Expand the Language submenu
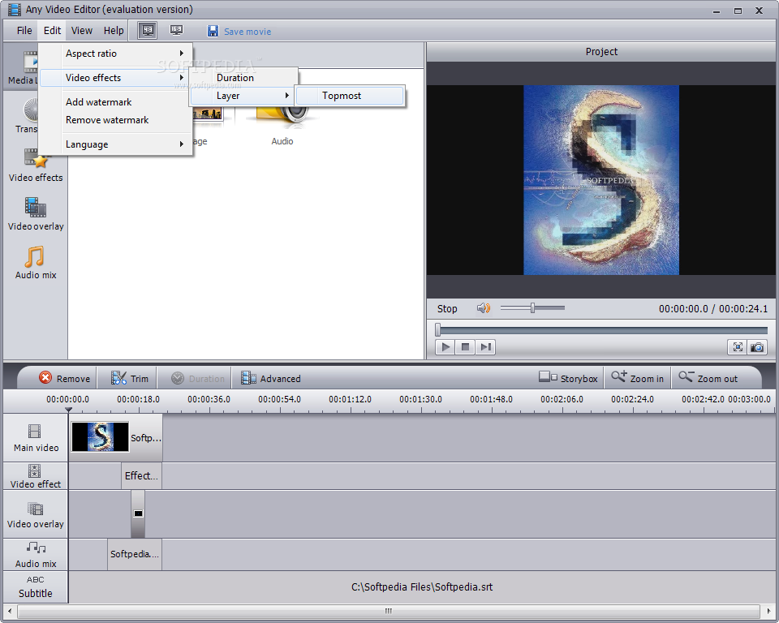 (116, 144)
